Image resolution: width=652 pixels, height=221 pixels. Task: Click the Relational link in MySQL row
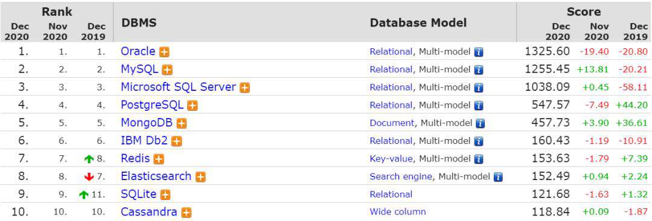pos(391,70)
